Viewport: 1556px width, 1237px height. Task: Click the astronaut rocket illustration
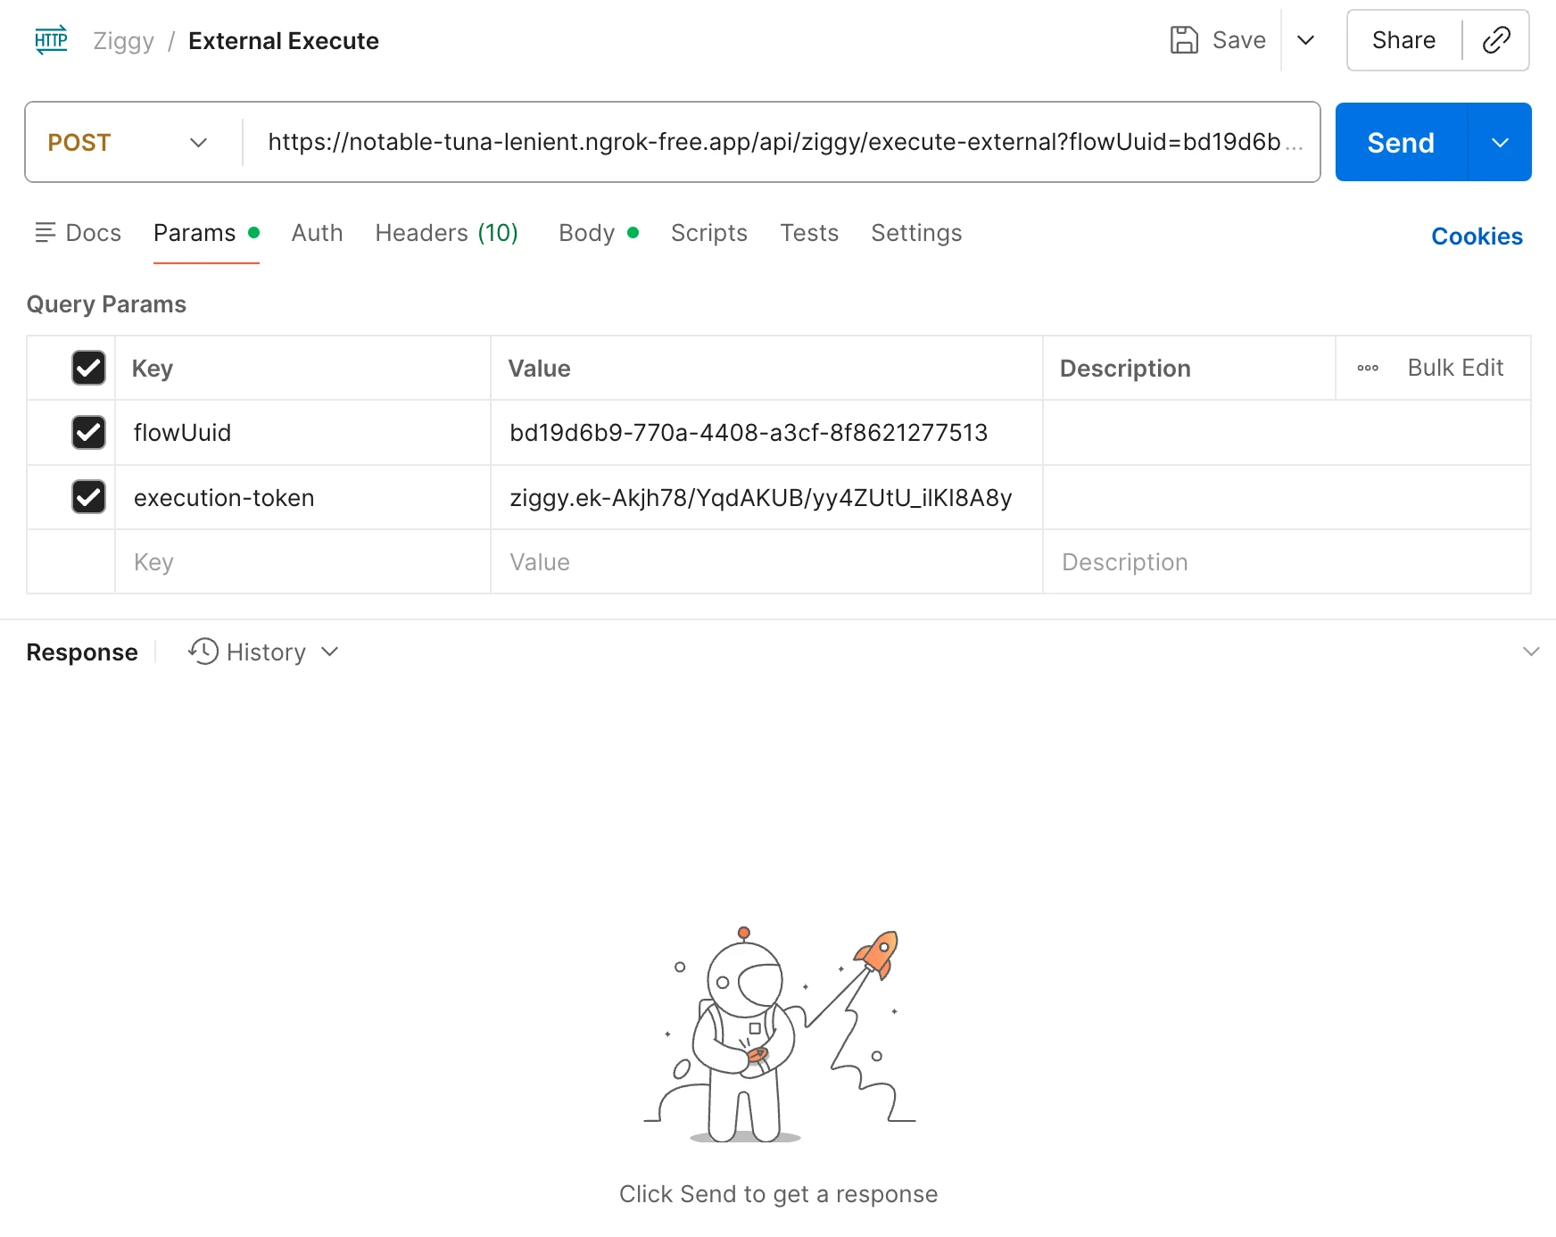tap(778, 1034)
